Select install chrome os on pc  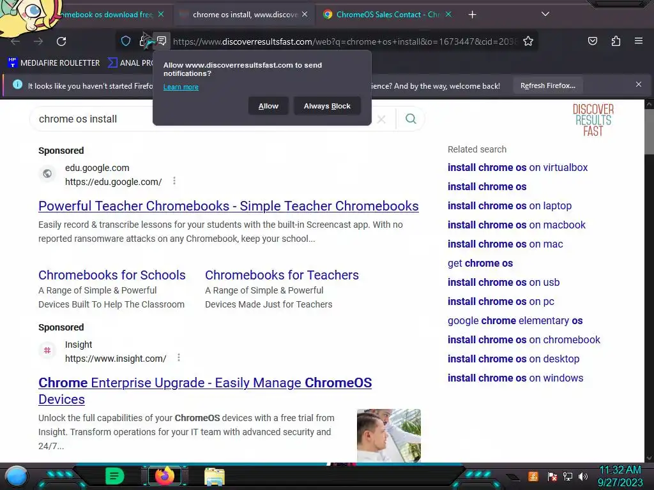pyautogui.click(x=501, y=302)
